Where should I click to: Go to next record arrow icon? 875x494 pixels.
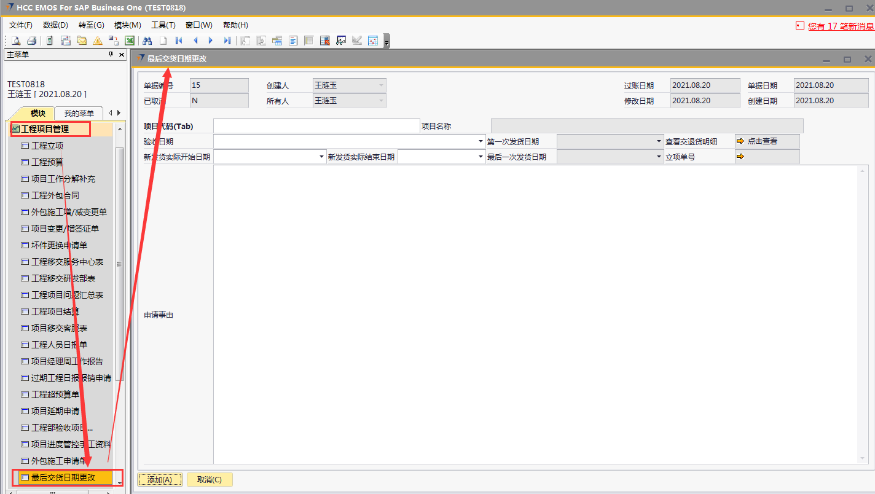click(x=211, y=41)
